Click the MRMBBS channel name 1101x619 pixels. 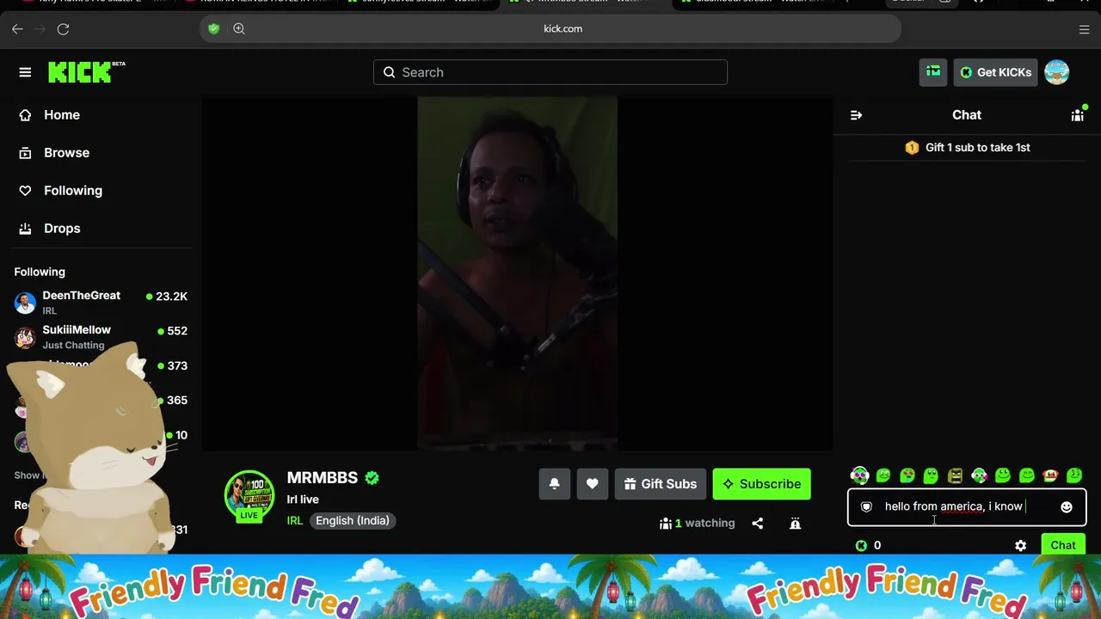pos(323,478)
